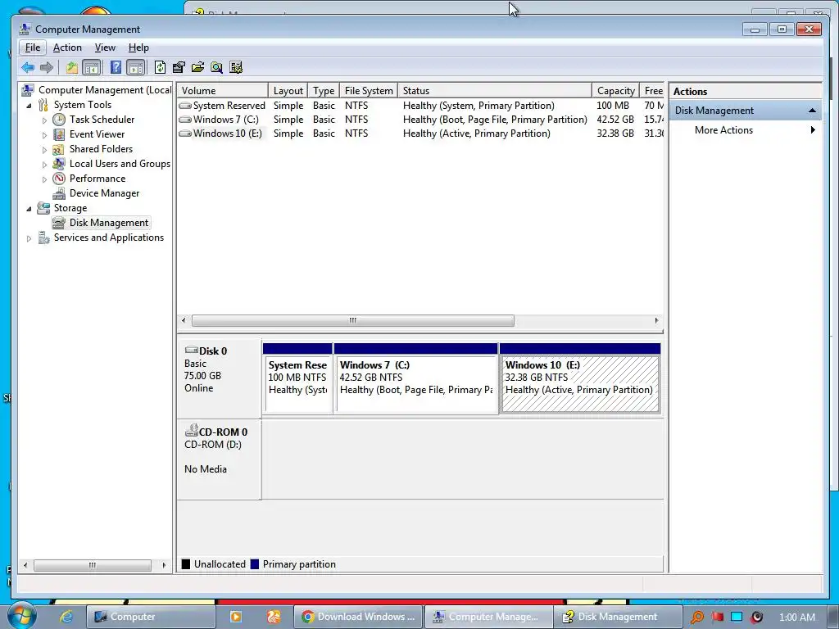Launch Internet Explorer from taskbar
The height and width of the screenshot is (629, 839).
(x=66, y=617)
